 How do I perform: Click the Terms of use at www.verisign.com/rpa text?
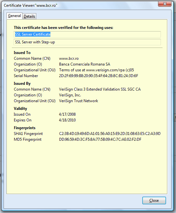click(96, 70)
